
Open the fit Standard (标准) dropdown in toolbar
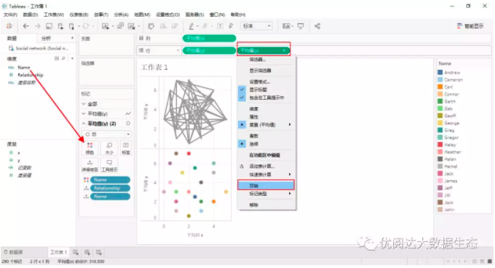coord(256,26)
